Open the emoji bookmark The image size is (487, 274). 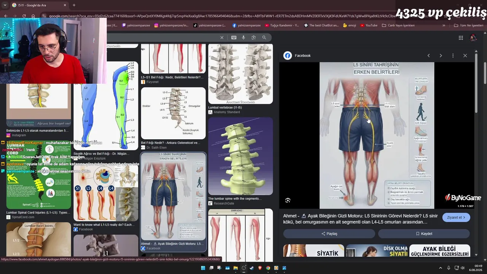point(349,25)
